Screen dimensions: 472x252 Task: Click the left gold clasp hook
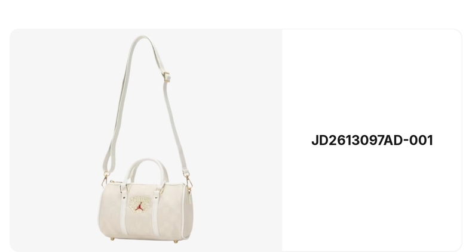(x=105, y=179)
